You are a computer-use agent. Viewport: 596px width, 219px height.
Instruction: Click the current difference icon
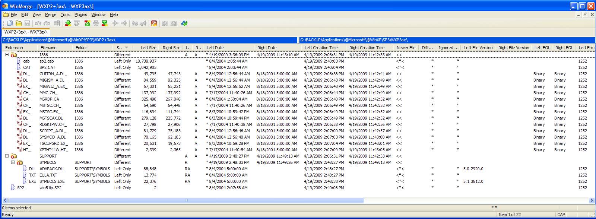tap(96, 23)
